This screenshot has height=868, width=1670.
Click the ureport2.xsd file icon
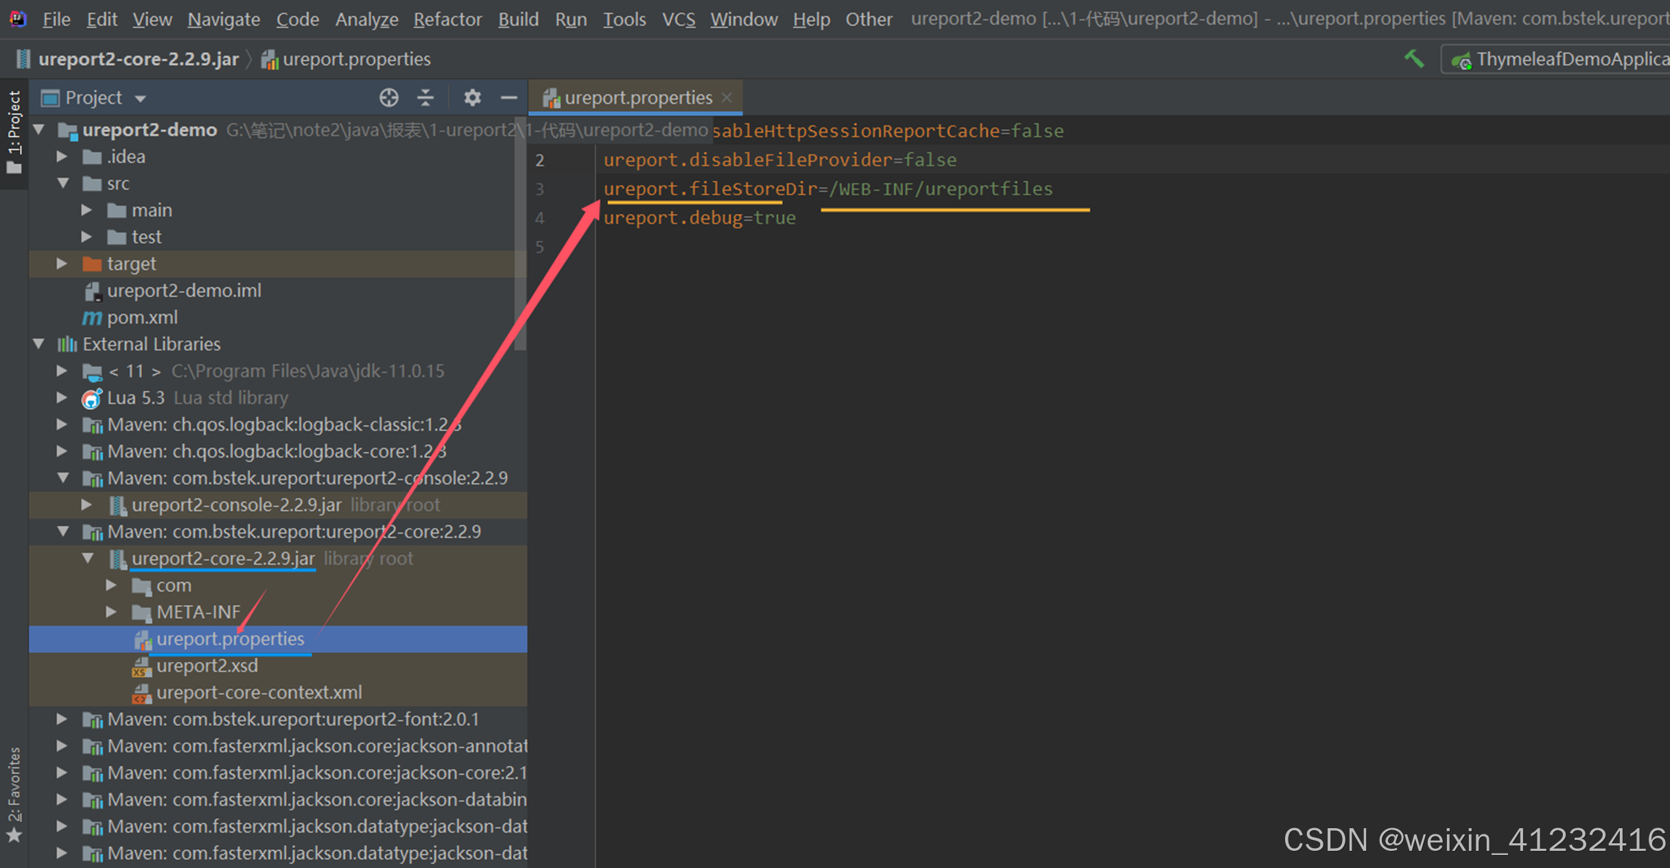(x=141, y=666)
